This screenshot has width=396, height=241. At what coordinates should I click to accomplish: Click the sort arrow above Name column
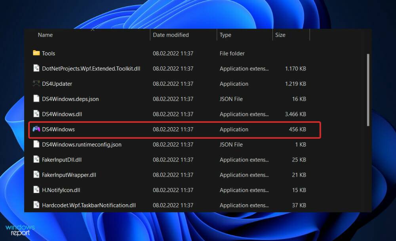tap(92, 30)
